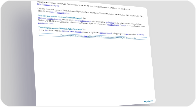Follow Minimum Essential Coverage link after 'certain types of'
Screen dimensions: 196x107
coord(116,25)
